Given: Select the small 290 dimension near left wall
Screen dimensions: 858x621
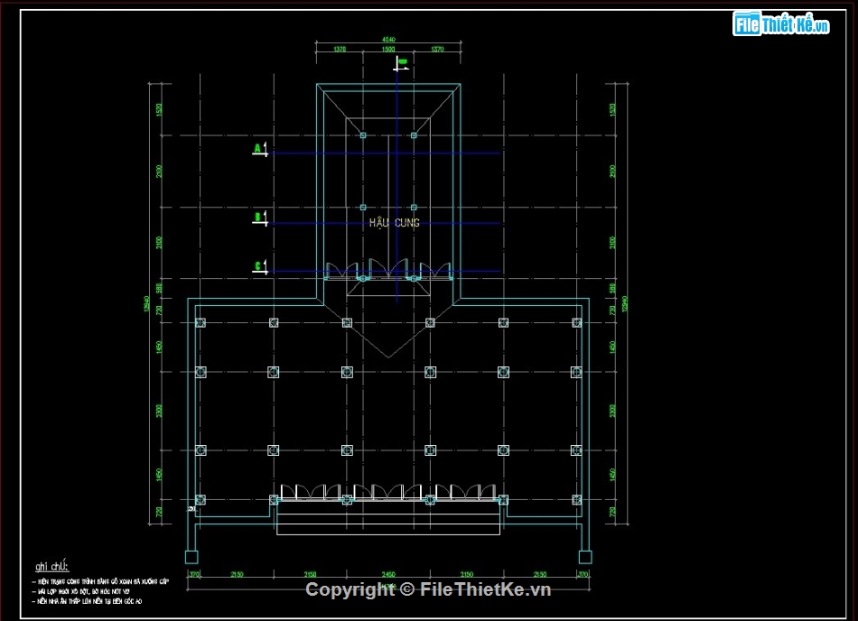Looking at the screenshot, I should click(191, 509).
